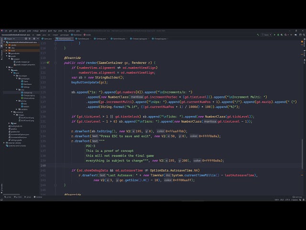
Task: Switch to the GameData.java tab
Action: point(82,39)
